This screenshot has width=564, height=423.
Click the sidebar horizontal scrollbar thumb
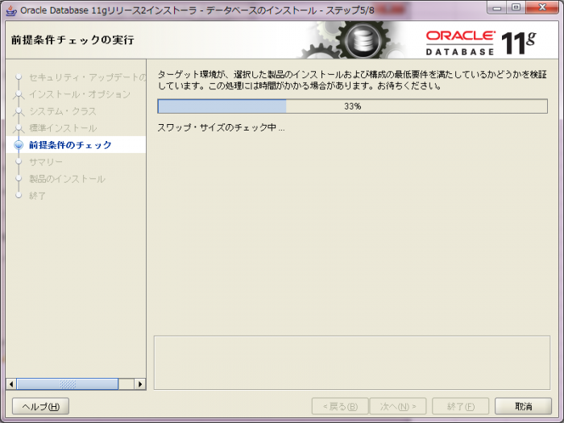(x=67, y=384)
